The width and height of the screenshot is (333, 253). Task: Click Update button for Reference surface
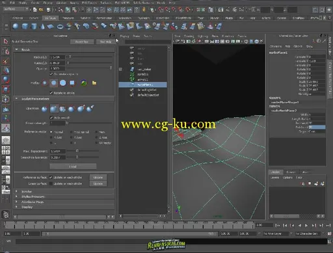coord(98,178)
